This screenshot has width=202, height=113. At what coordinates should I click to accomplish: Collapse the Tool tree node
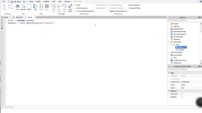point(171,45)
